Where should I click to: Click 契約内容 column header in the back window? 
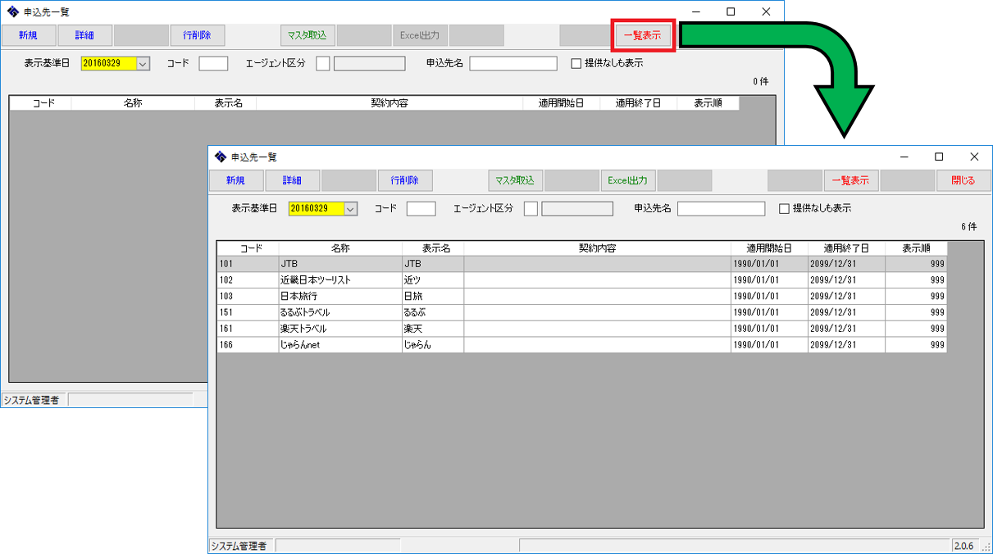pos(389,103)
